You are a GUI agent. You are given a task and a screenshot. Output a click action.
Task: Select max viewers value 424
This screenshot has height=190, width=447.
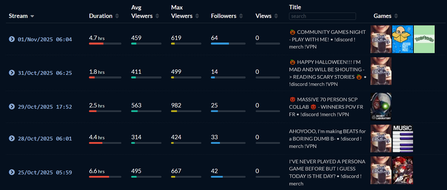pos(176,137)
